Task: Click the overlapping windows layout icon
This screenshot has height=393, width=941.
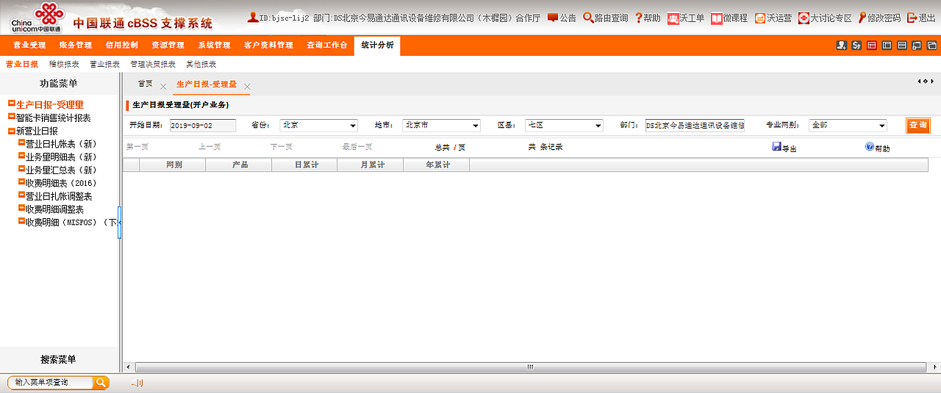Action: [x=917, y=46]
